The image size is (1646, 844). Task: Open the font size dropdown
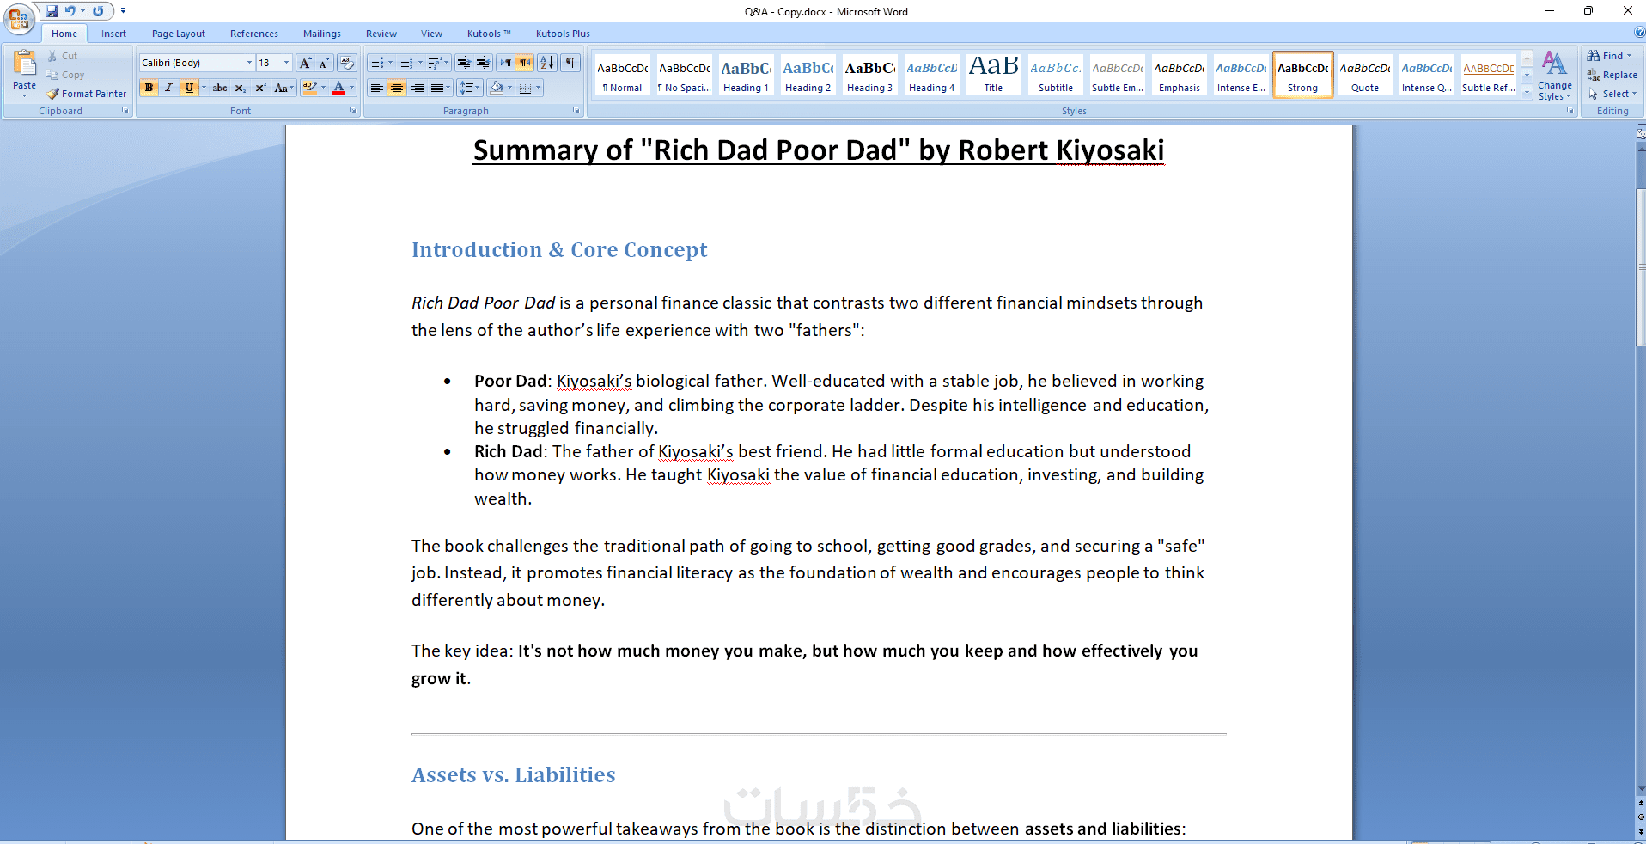287,63
